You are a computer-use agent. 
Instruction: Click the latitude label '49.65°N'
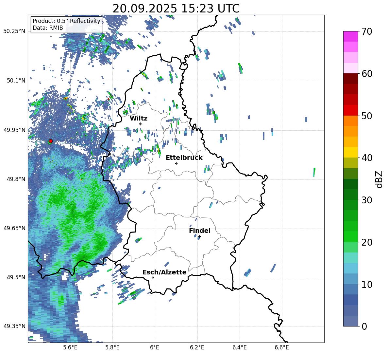click(14, 228)
